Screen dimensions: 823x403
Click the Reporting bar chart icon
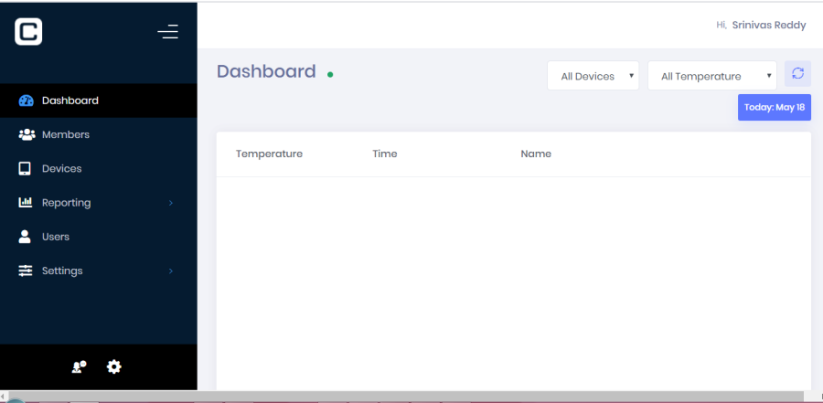pos(26,202)
